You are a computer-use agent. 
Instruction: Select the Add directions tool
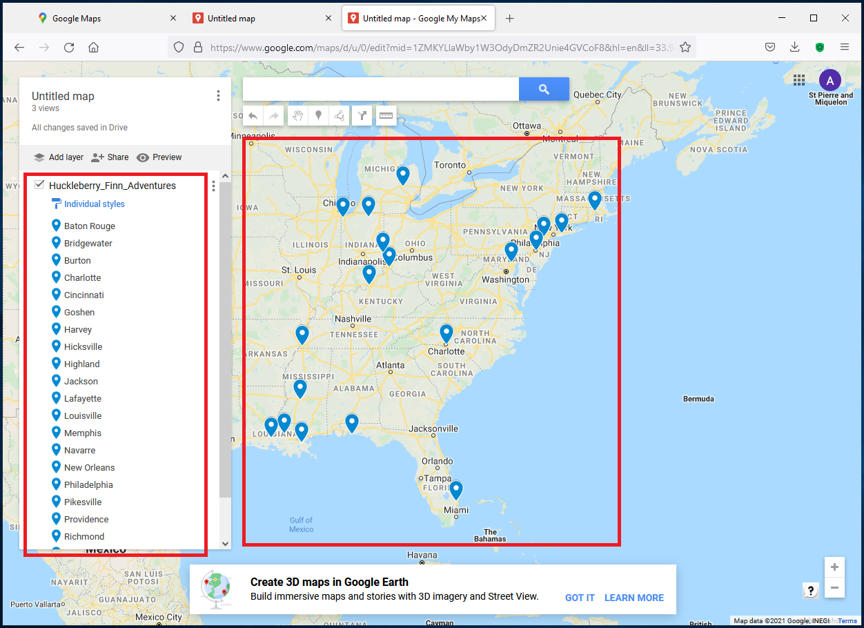point(362,116)
